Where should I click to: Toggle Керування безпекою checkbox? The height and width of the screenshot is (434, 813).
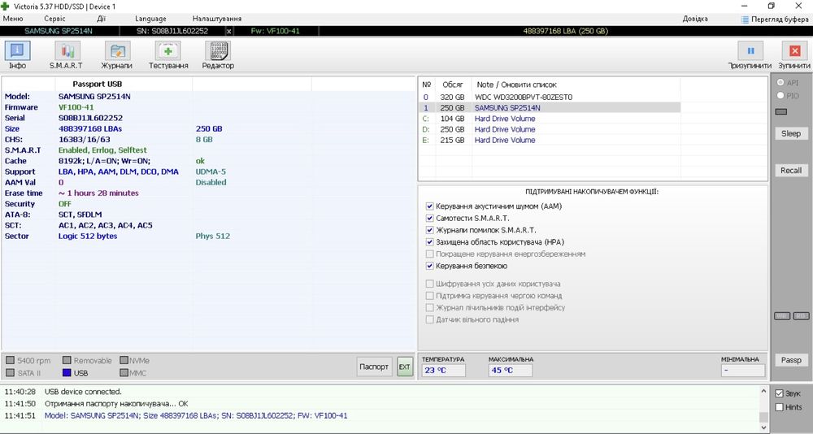[429, 266]
